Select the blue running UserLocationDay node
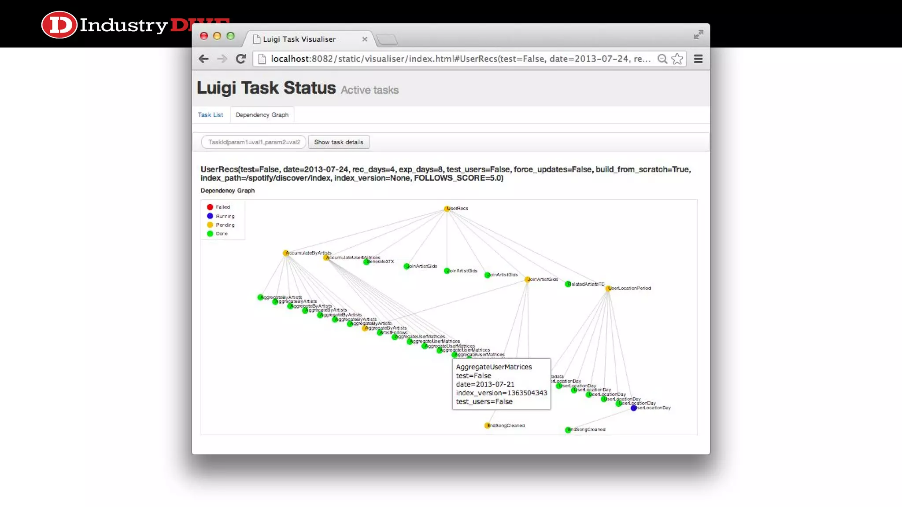The image size is (902, 507). (633, 408)
